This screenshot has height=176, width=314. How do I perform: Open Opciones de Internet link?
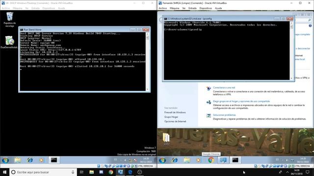[x=175, y=121]
